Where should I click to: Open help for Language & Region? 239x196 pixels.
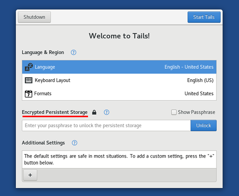(73, 52)
